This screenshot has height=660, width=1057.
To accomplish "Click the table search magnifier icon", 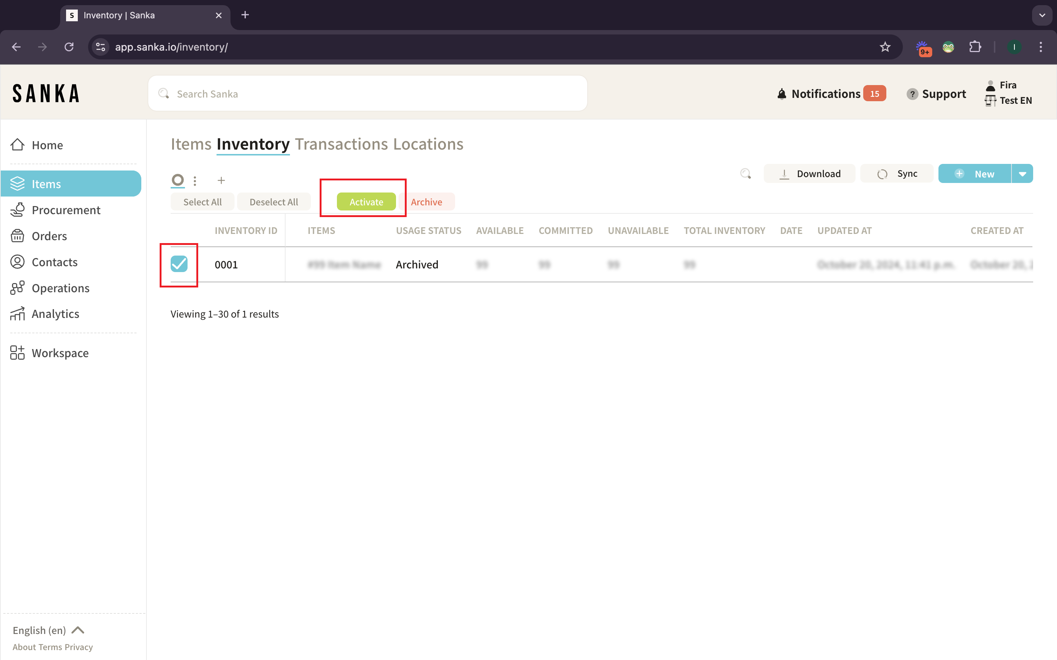I will [745, 174].
